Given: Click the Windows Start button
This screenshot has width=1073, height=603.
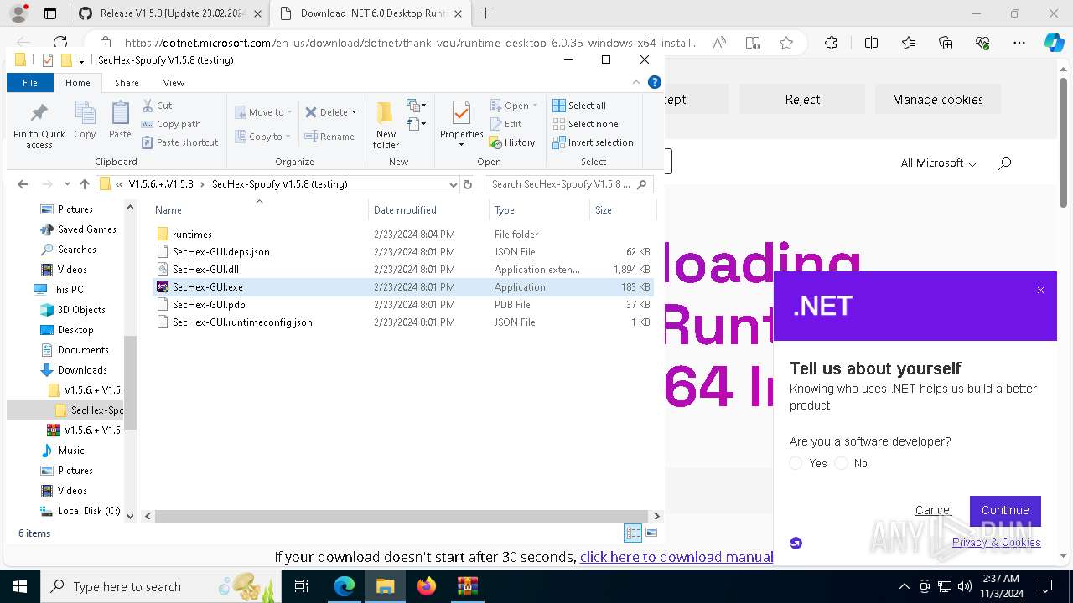Looking at the screenshot, I should [19, 586].
